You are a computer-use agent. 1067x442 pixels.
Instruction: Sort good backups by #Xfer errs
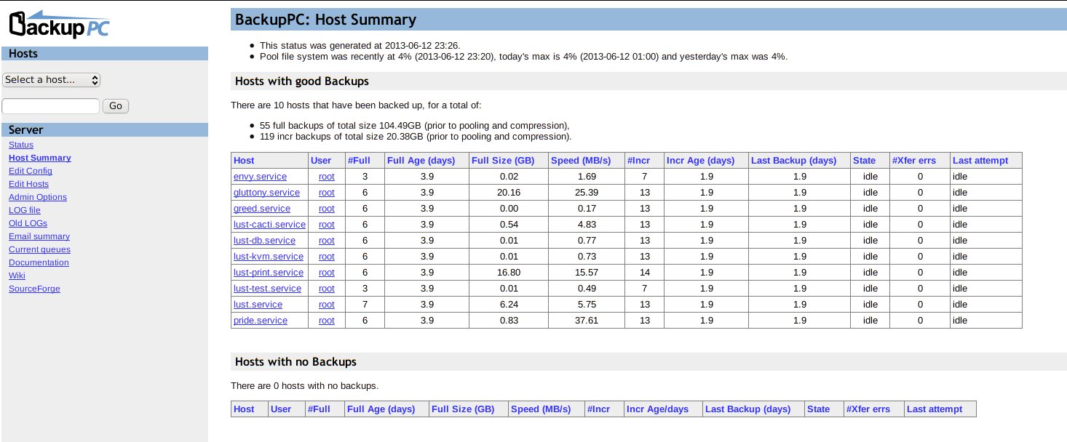[913, 161]
